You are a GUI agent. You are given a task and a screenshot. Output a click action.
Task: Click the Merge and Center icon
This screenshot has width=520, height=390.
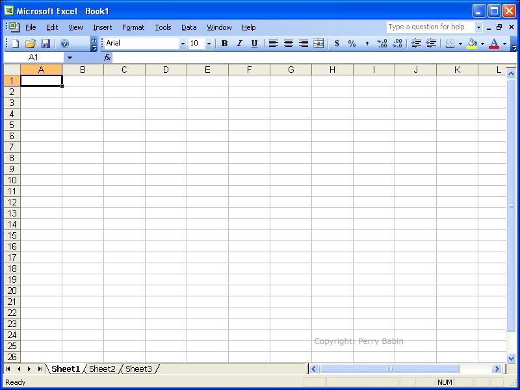tap(318, 44)
